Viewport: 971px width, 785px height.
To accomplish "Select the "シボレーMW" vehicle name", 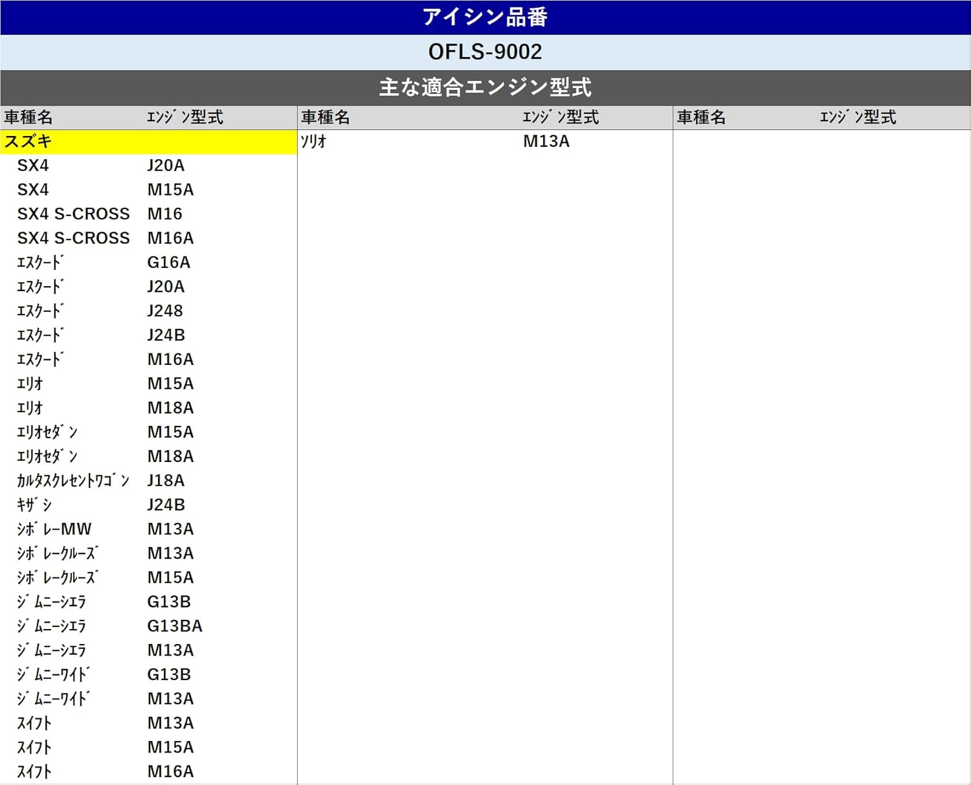I will [x=54, y=529].
